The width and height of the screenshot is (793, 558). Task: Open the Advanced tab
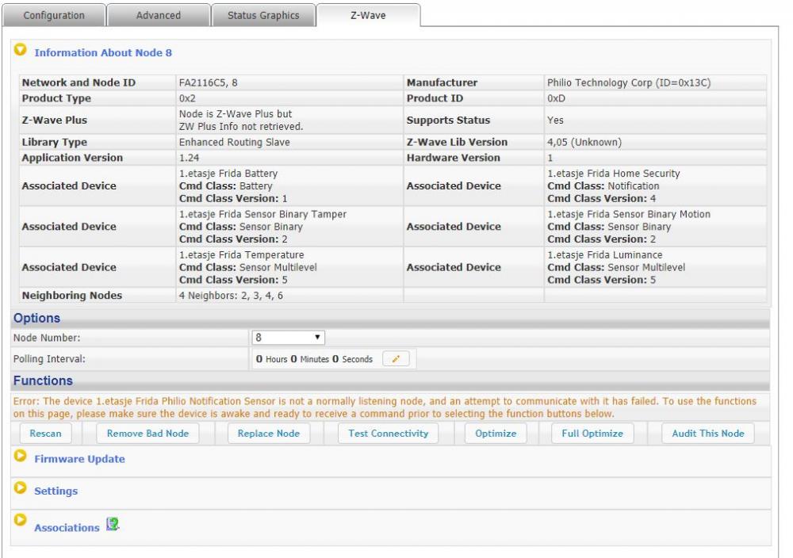point(158,15)
